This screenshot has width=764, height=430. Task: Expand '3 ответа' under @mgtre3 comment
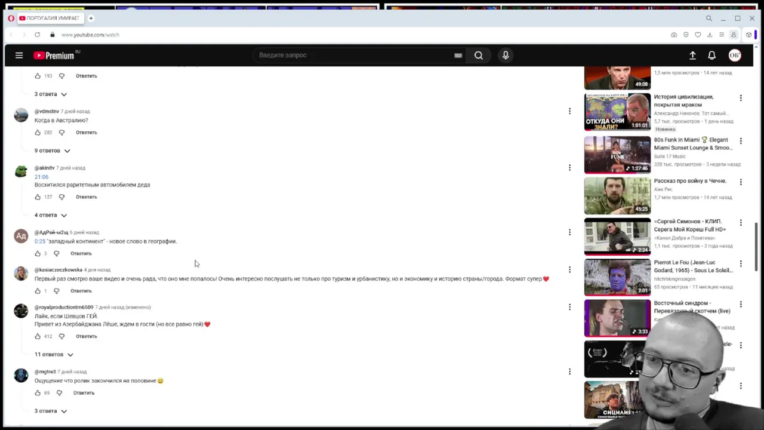[x=51, y=411]
